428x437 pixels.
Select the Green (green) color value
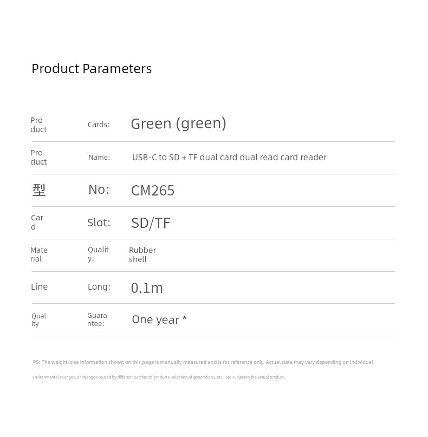pos(178,124)
